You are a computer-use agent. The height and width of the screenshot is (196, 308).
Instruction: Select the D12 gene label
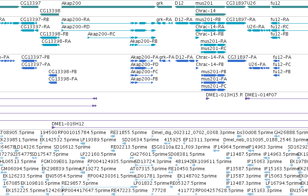tap(179, 3)
